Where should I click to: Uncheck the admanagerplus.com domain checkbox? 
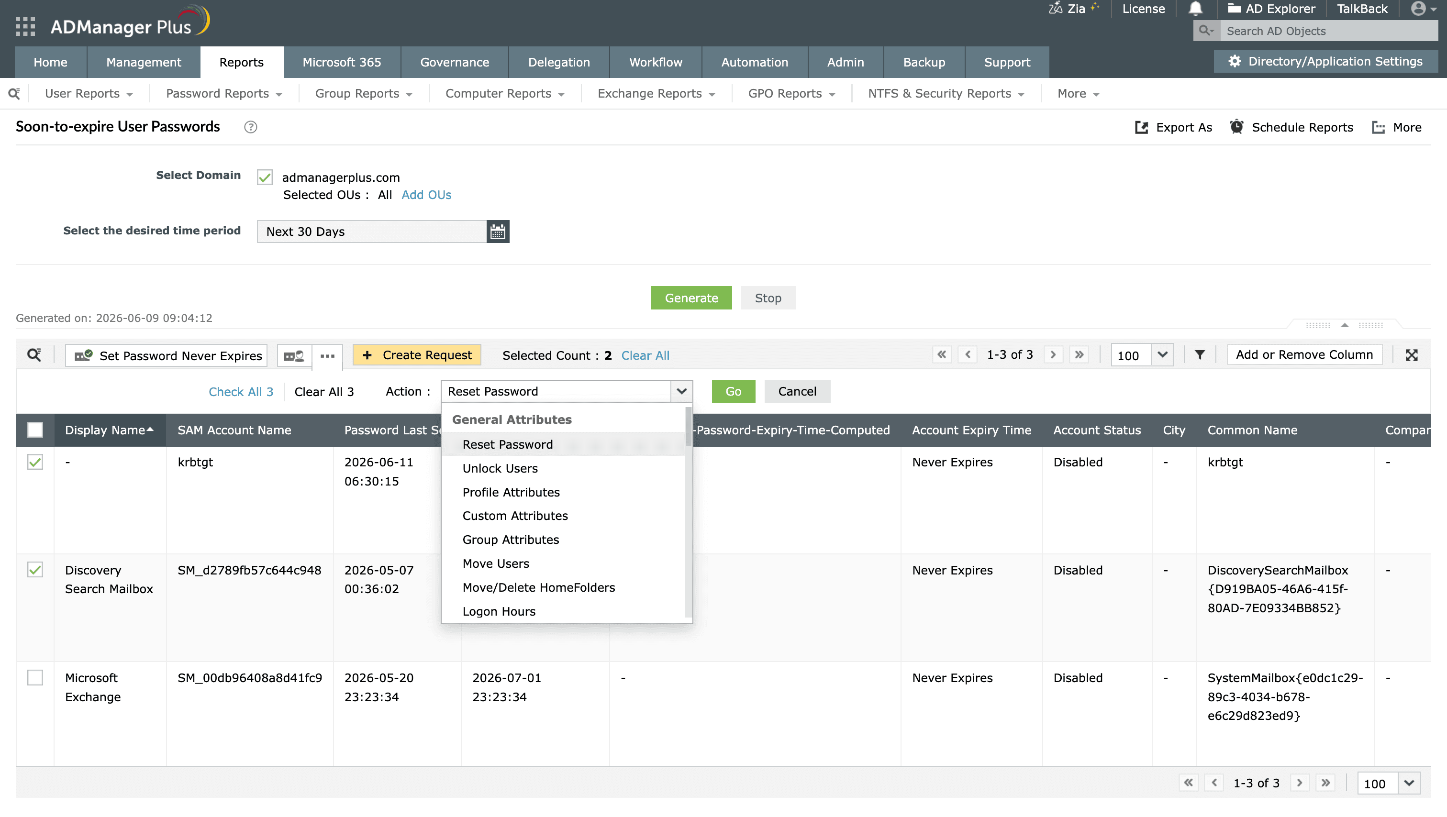265,177
